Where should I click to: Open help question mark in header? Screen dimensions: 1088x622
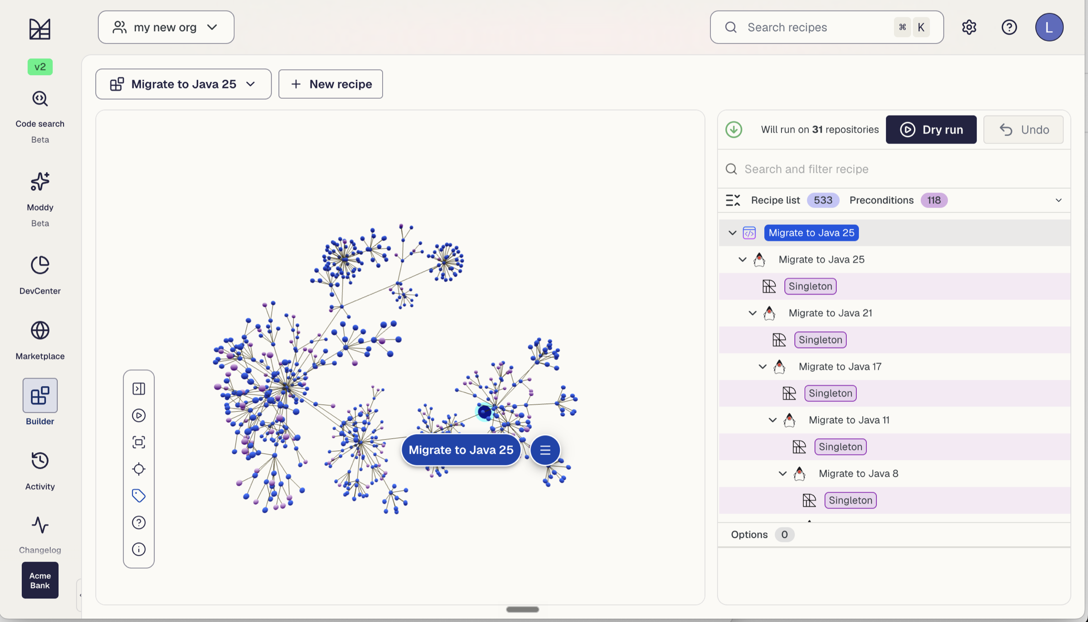click(1009, 27)
